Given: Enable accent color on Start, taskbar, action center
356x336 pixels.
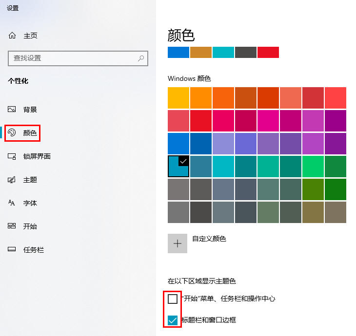Looking at the screenshot, I should [x=173, y=299].
